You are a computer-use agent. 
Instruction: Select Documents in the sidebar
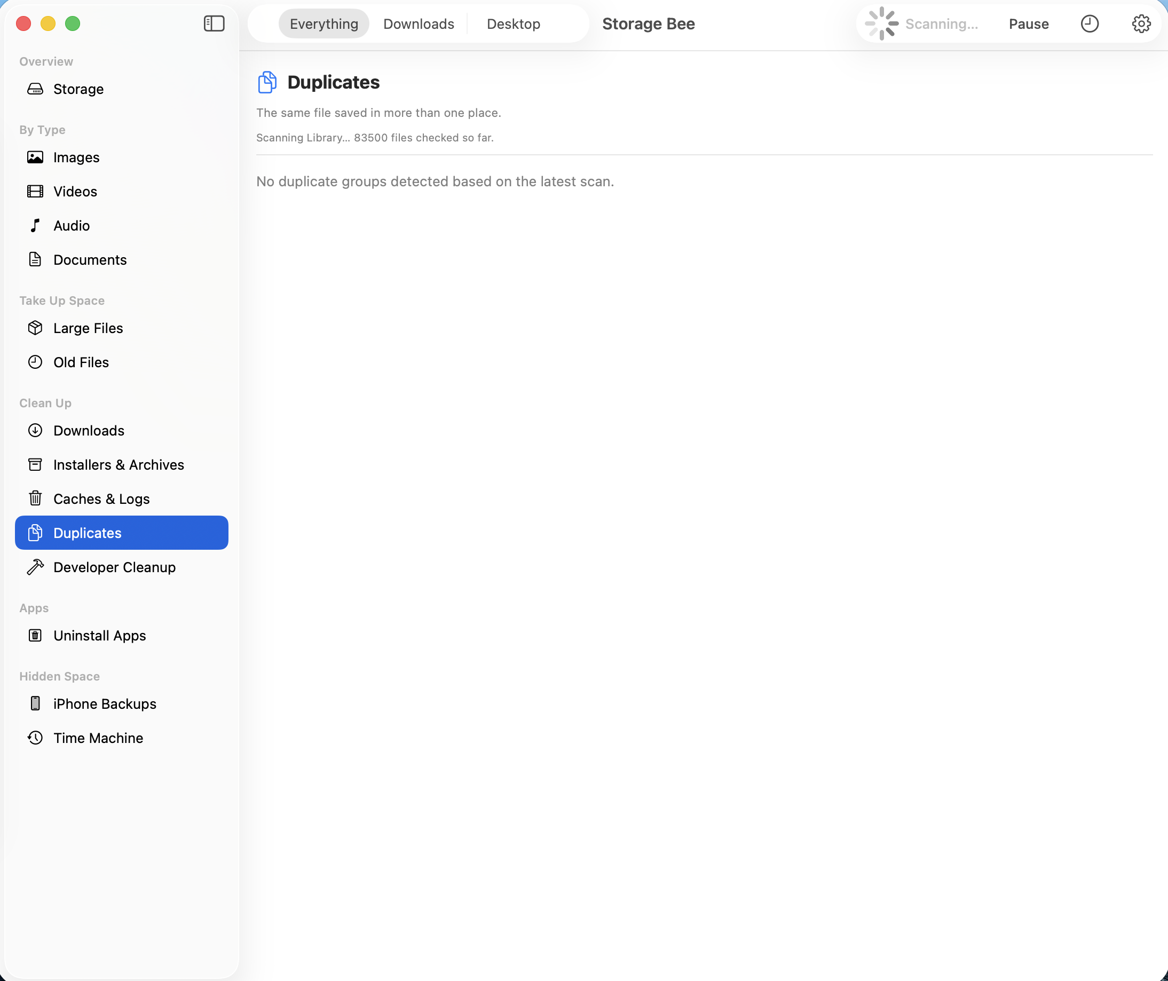(122, 260)
